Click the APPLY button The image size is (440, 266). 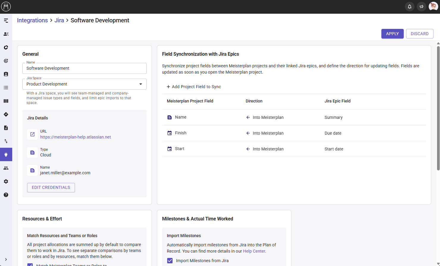(392, 34)
